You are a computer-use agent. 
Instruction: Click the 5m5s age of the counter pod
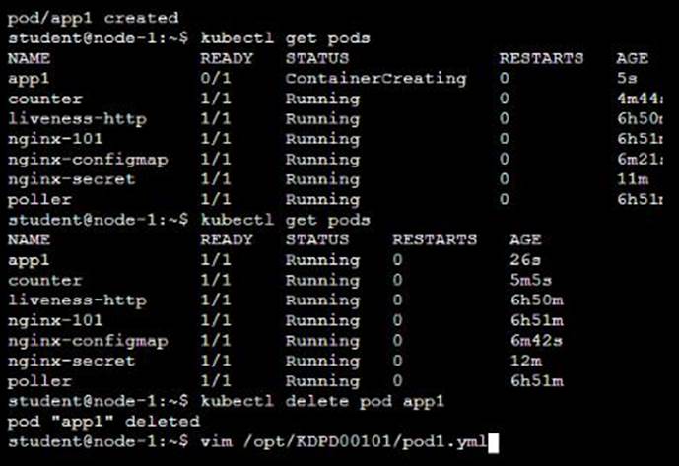click(529, 280)
